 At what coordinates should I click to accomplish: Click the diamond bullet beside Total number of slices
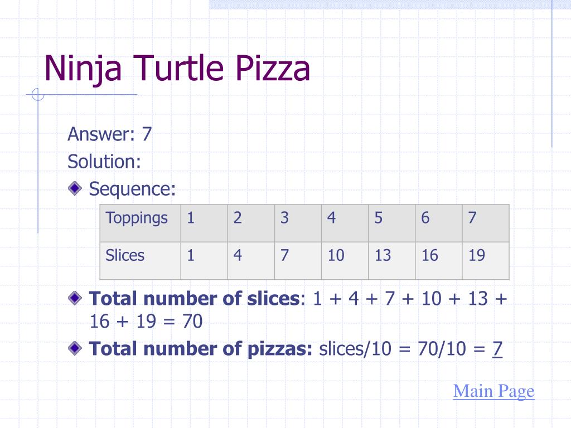coord(75,298)
